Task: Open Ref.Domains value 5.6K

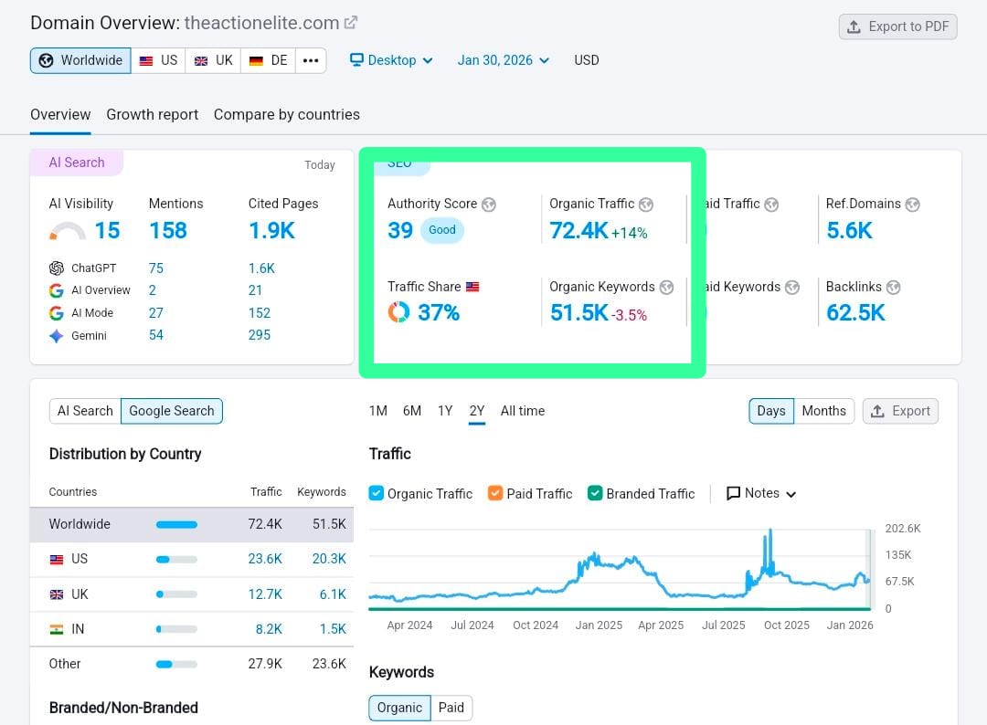Action: pos(849,231)
